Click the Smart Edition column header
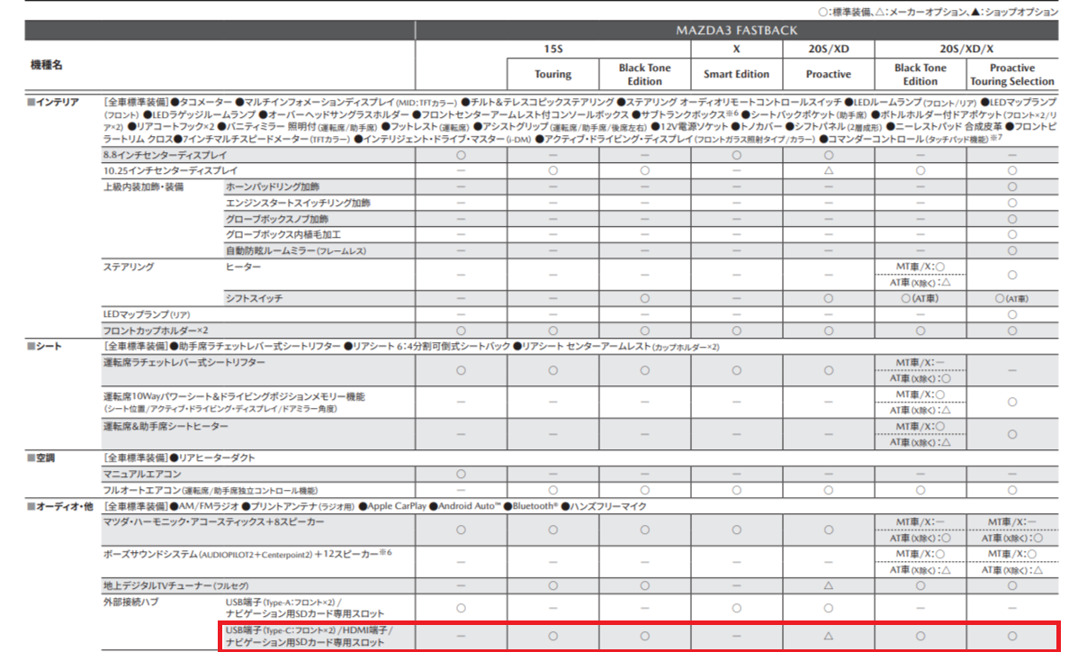This screenshot has width=1078, height=652. pos(736,74)
